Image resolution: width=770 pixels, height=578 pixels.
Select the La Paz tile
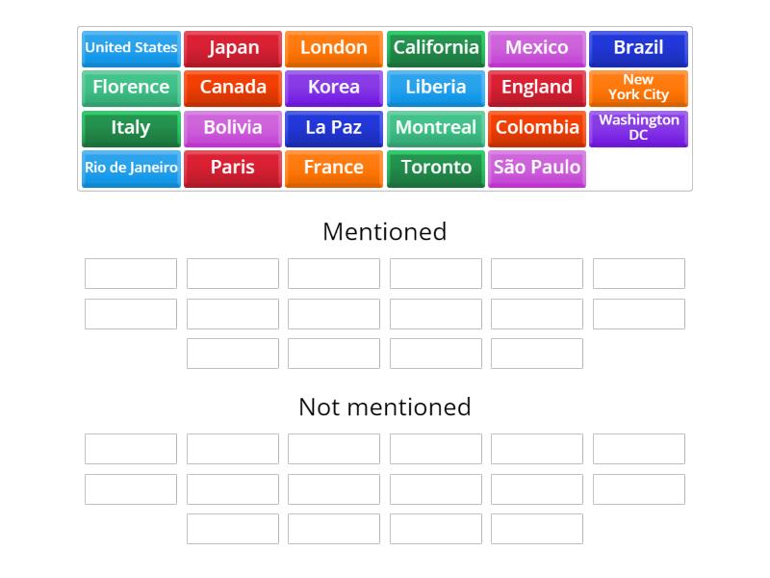pos(334,129)
